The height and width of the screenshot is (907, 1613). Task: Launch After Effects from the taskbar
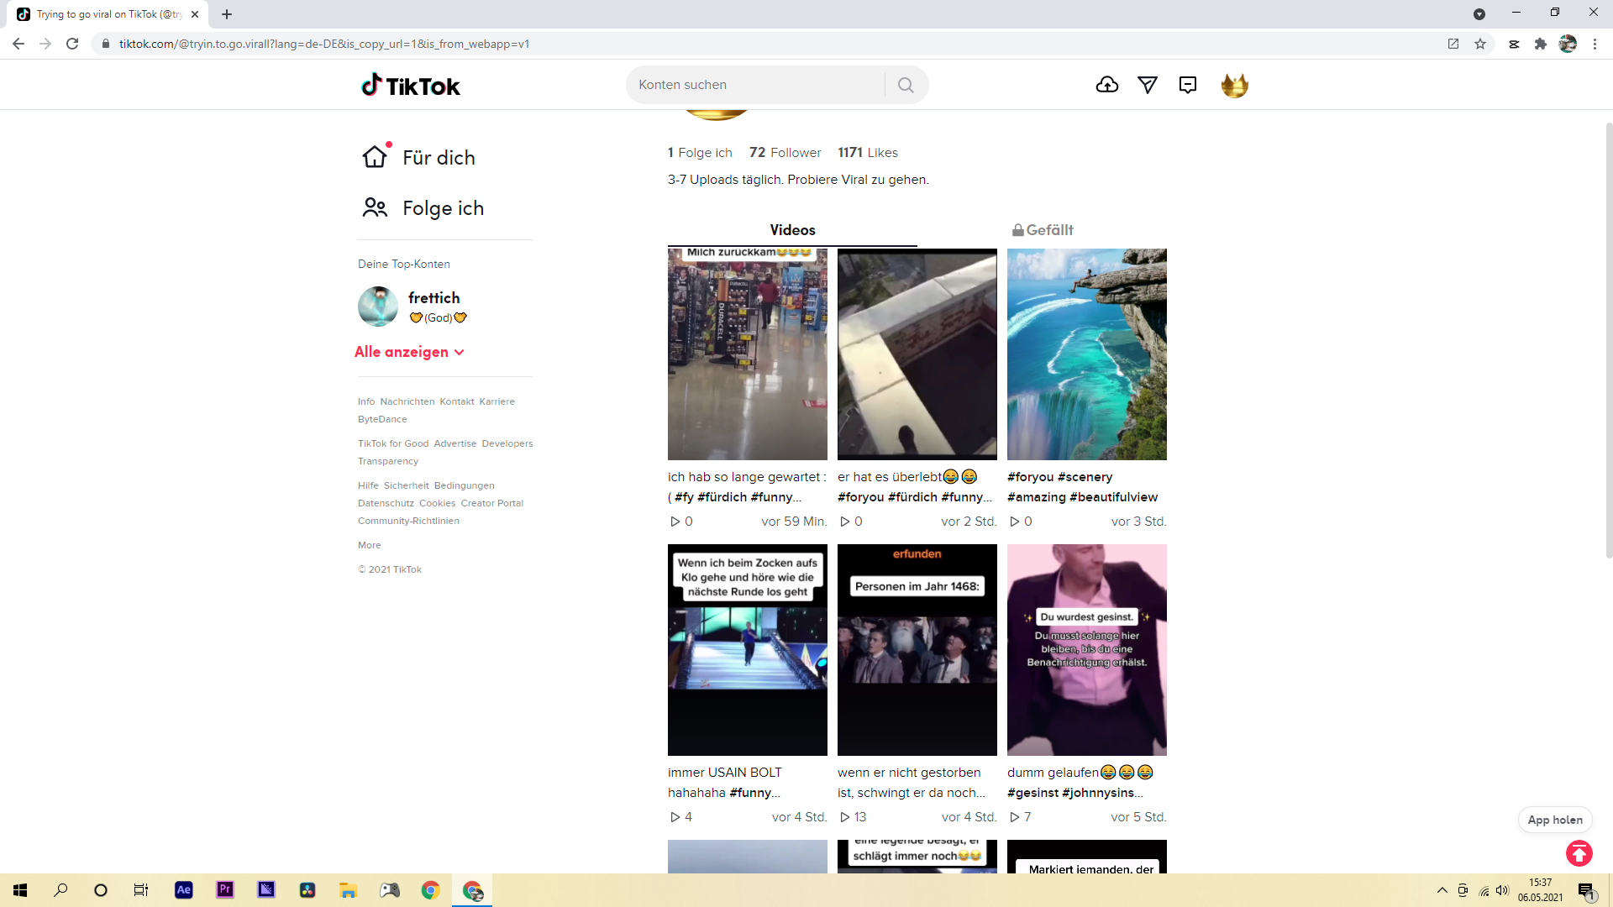(183, 890)
